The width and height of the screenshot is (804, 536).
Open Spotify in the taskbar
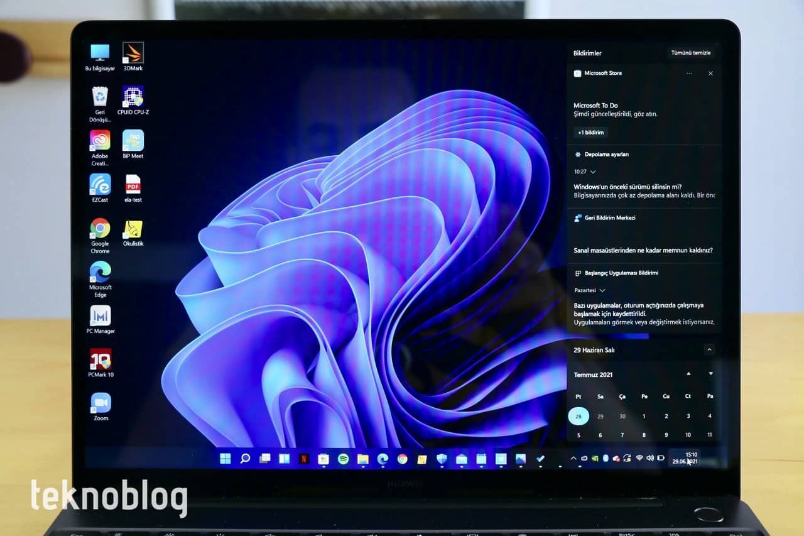pos(343,459)
